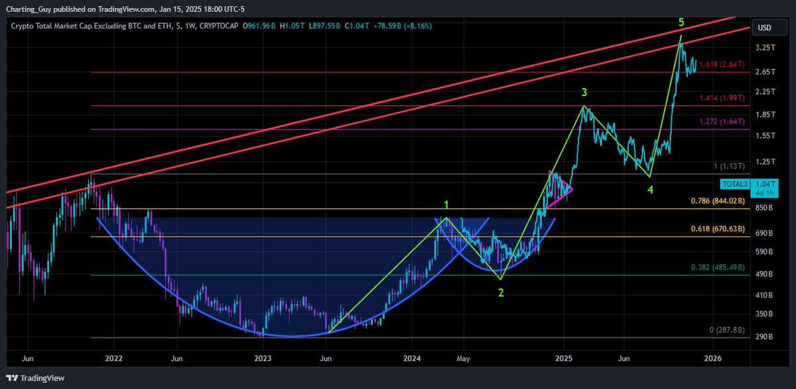Select the 2023 date on the time axis
Viewport: 796px width, 389px height.
coord(262,359)
